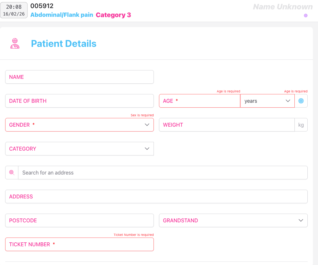
Task: Click the NAME input field
Action: click(79, 77)
